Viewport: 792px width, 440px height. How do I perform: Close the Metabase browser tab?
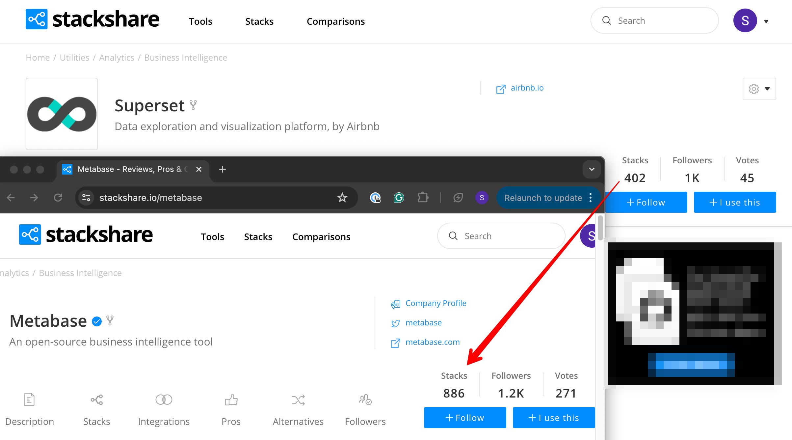point(199,169)
